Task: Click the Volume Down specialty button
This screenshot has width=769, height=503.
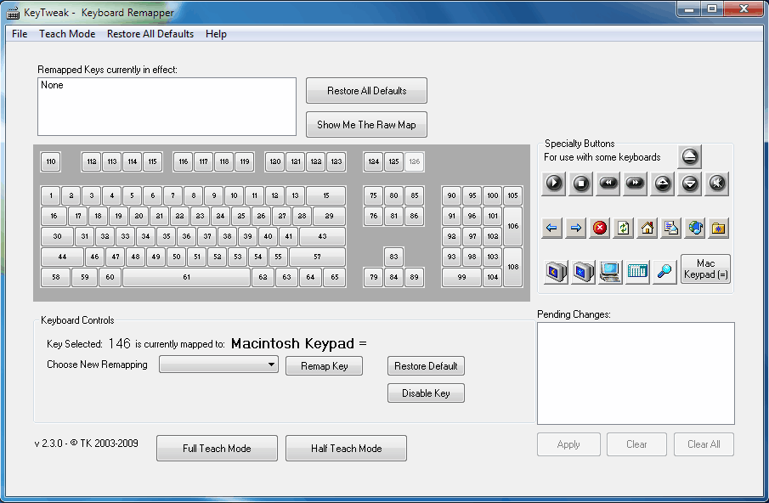Action: pyautogui.click(x=689, y=184)
